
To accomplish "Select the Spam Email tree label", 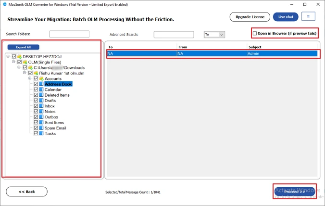I will [55, 128].
